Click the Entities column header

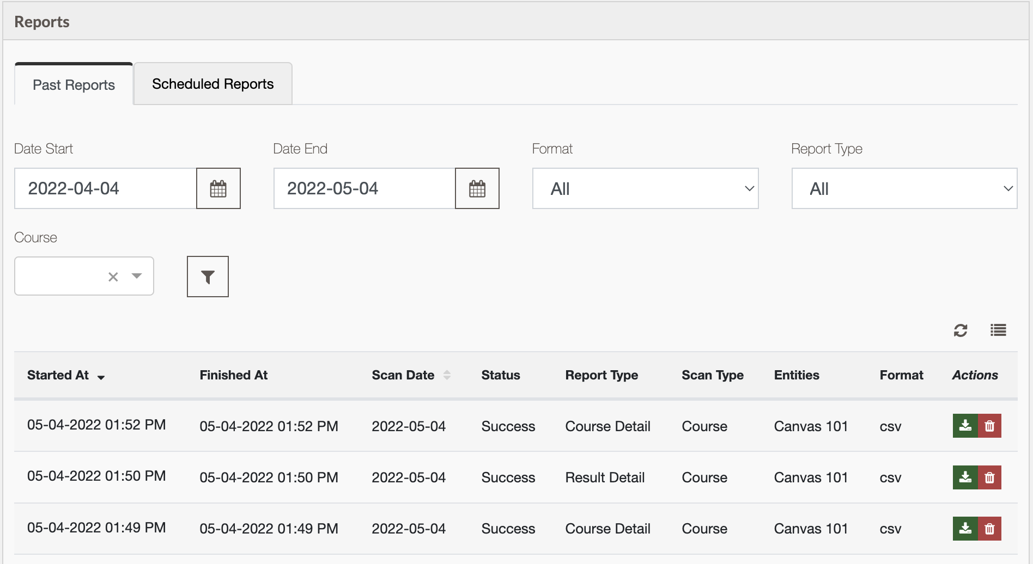797,375
